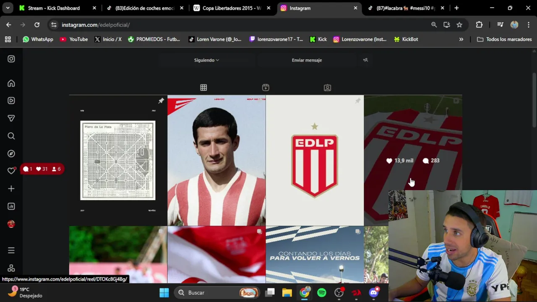Image resolution: width=537 pixels, height=302 pixels.
Task: Open the Chrome extensions puzzle icon
Action: (479, 25)
